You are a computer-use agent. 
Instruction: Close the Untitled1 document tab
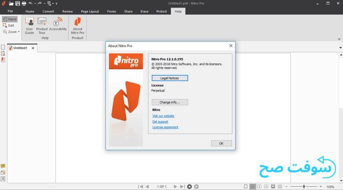33,48
